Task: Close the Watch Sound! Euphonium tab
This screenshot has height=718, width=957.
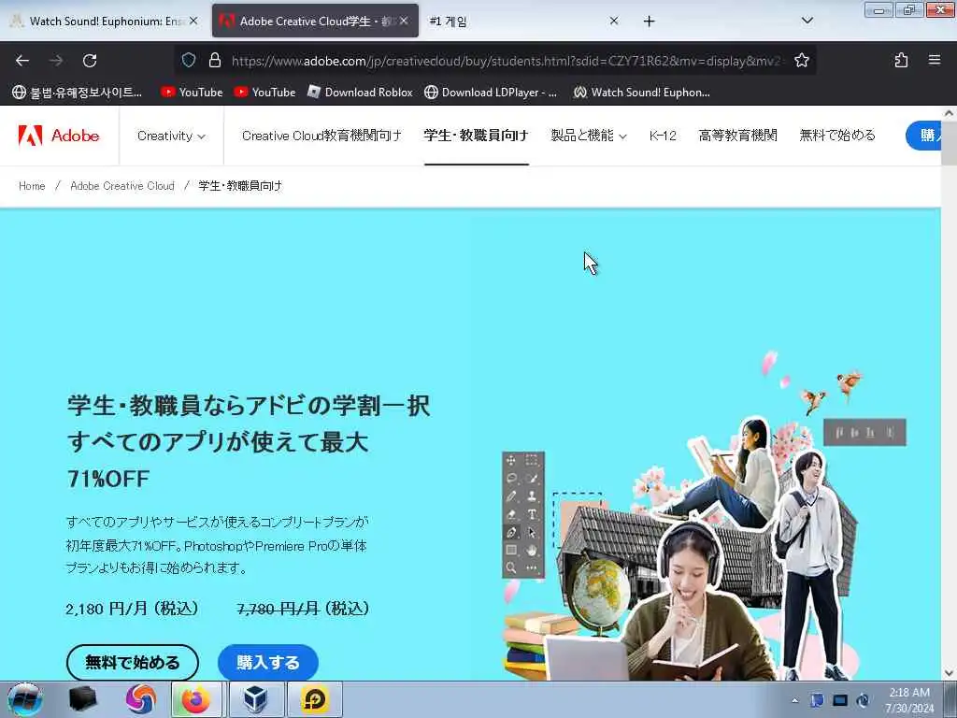Action: 193,21
